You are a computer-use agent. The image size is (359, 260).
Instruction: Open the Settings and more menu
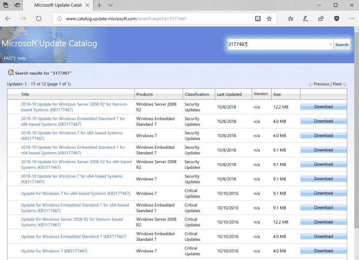pyautogui.click(x=352, y=18)
